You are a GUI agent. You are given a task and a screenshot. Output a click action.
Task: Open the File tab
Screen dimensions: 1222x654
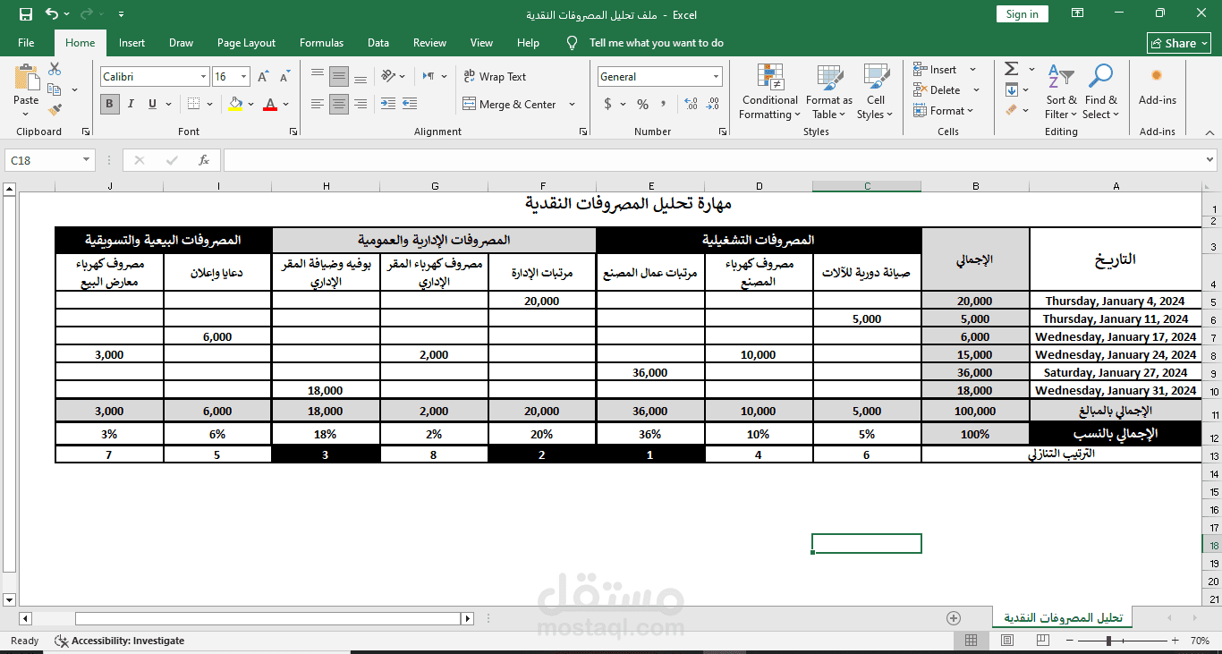tap(26, 43)
